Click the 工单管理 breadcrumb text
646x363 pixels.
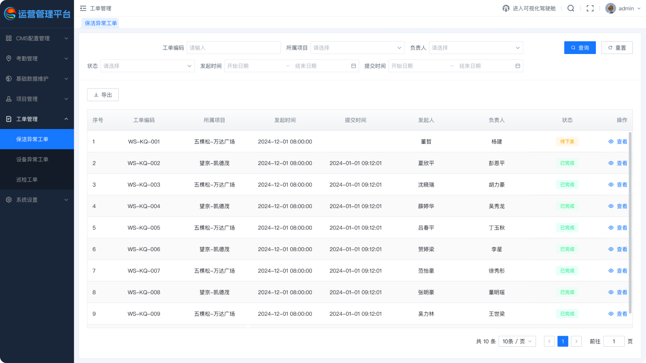click(101, 8)
